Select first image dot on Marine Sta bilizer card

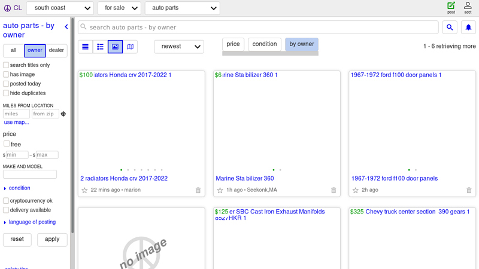pyautogui.click(x=274, y=170)
